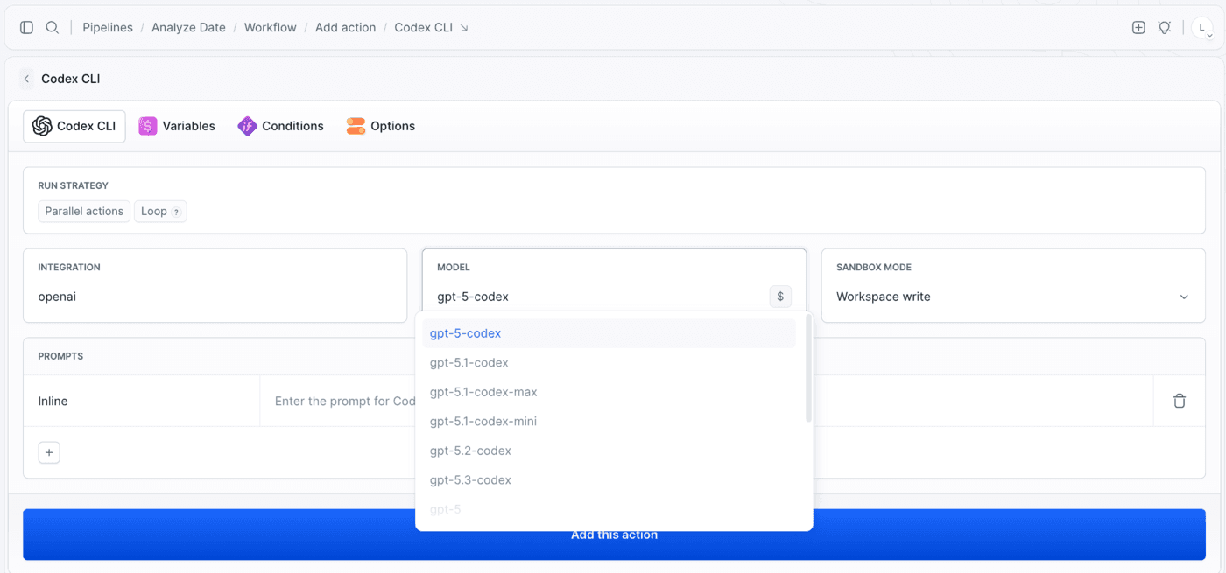Open notifications bell icon
The width and height of the screenshot is (1226, 573).
pyautogui.click(x=1165, y=27)
